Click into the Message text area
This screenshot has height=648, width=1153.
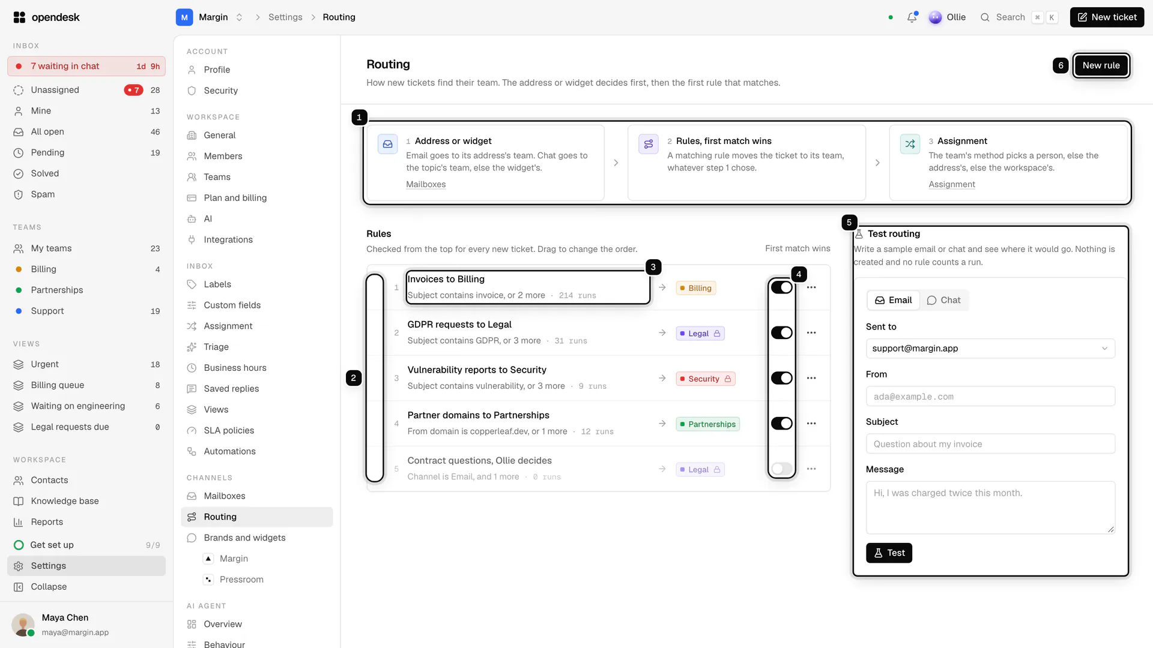coord(990,508)
